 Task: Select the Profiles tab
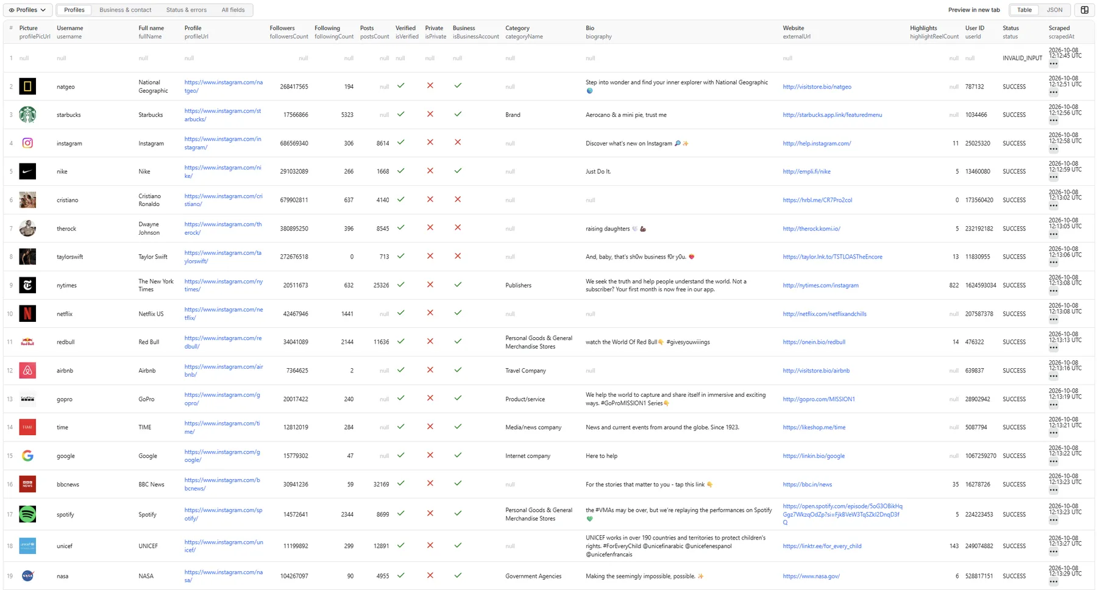pyautogui.click(x=74, y=10)
